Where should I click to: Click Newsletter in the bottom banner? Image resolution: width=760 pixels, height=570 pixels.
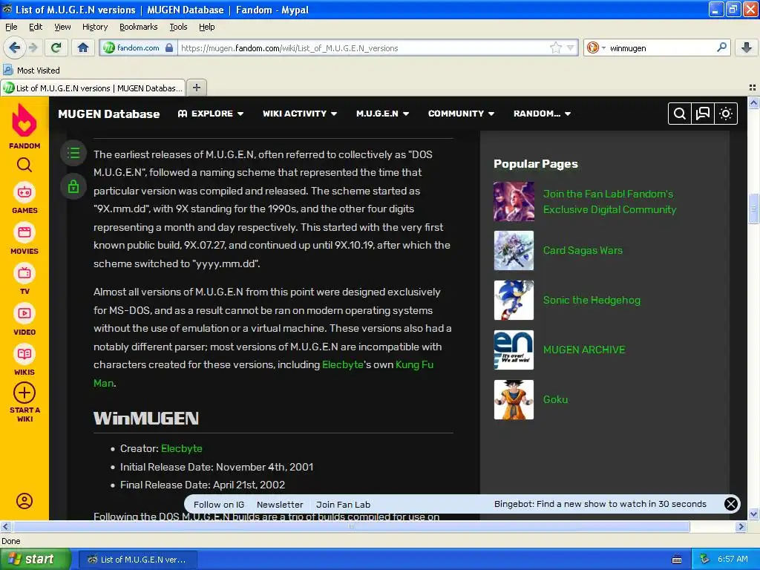pyautogui.click(x=280, y=504)
